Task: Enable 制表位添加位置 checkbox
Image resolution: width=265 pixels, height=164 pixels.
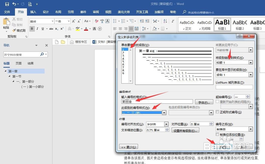Action: pyautogui.click(x=218, y=134)
